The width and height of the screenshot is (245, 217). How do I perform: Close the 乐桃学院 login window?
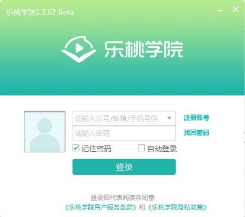pos(235,10)
